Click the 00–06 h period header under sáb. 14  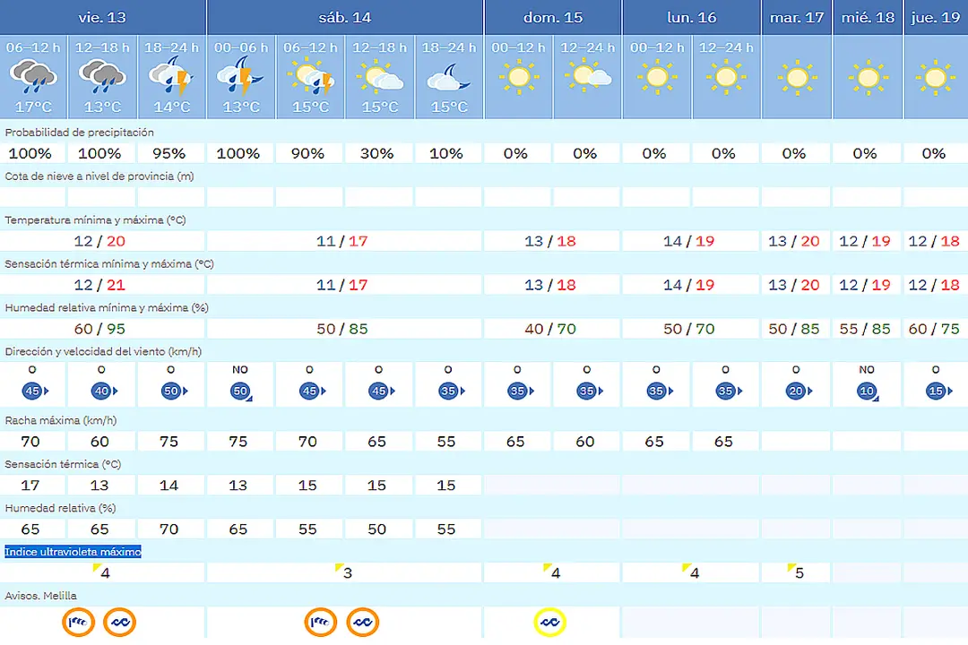point(241,48)
